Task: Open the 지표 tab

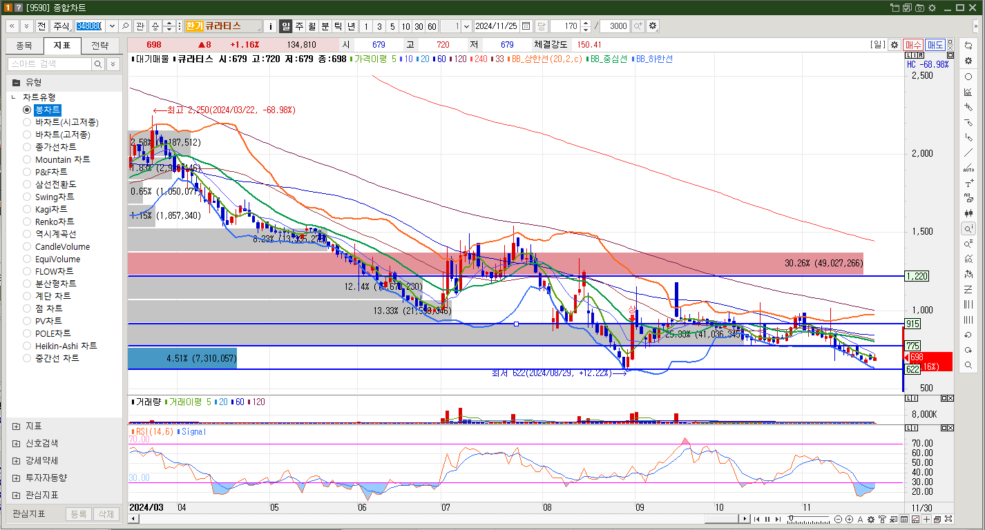Action: (62, 46)
